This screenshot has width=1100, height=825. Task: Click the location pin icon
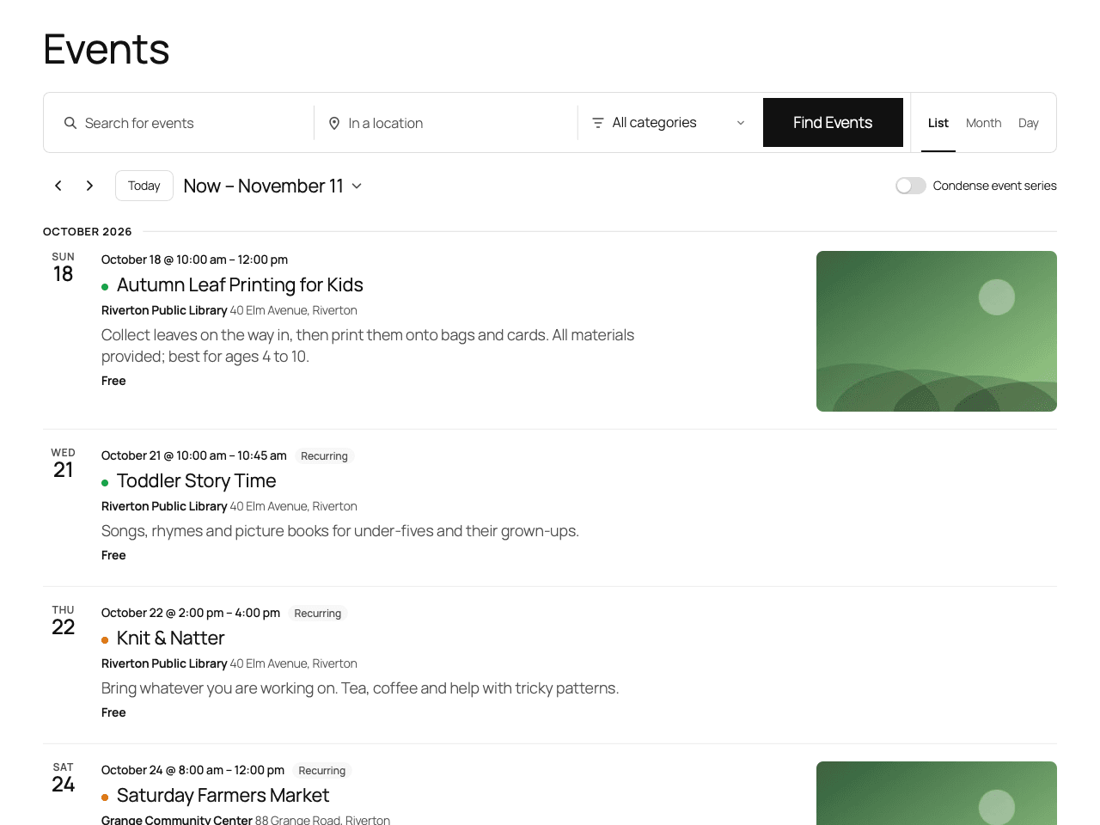(x=334, y=124)
